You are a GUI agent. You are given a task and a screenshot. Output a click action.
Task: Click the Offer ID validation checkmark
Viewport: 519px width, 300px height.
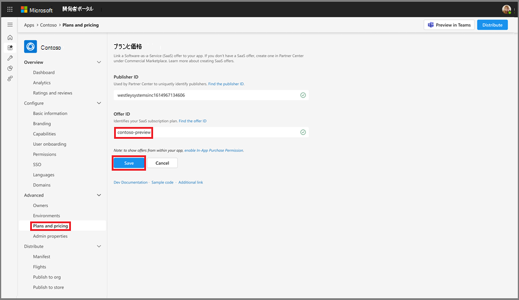(x=303, y=132)
